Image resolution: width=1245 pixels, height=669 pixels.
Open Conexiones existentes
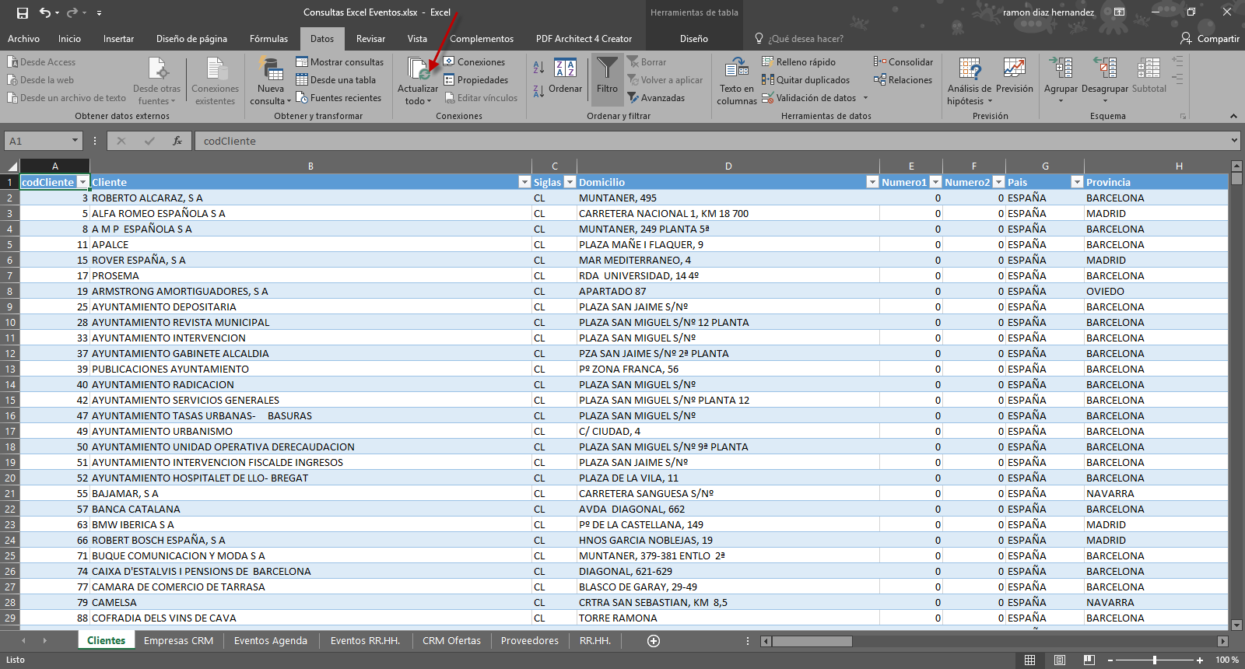pyautogui.click(x=216, y=82)
